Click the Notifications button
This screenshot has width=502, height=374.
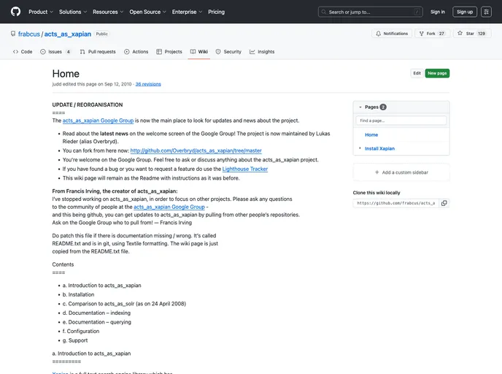click(392, 34)
